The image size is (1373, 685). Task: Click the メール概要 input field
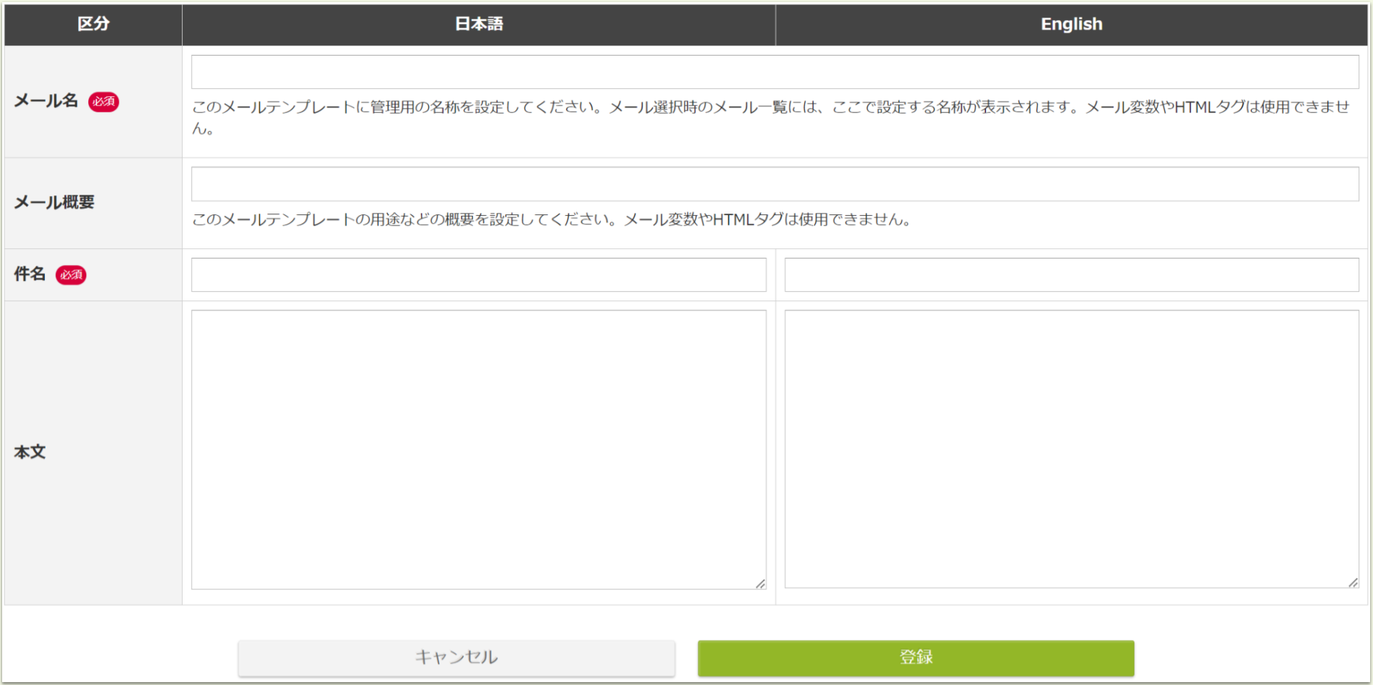(774, 183)
